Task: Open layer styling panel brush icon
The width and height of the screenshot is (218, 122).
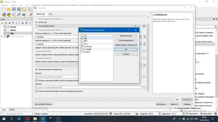Action: [2, 23]
